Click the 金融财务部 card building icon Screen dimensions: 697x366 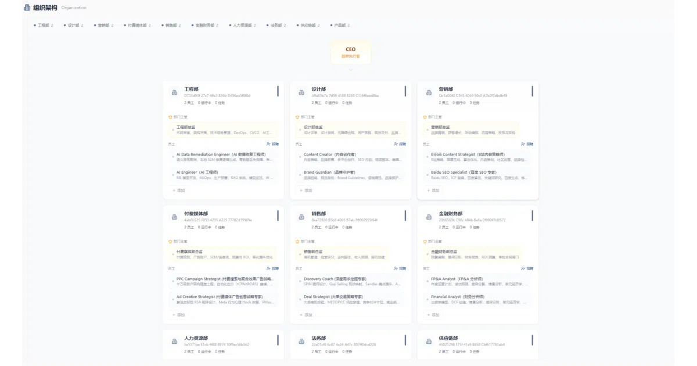428,217
